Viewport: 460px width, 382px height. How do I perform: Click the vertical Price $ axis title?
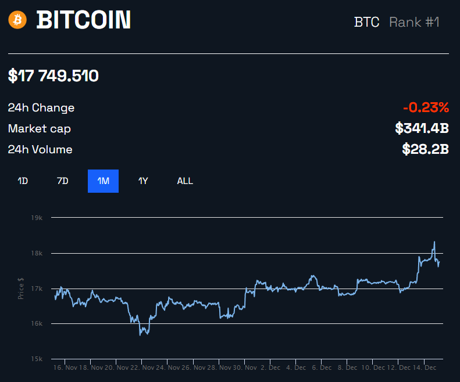pyautogui.click(x=21, y=288)
